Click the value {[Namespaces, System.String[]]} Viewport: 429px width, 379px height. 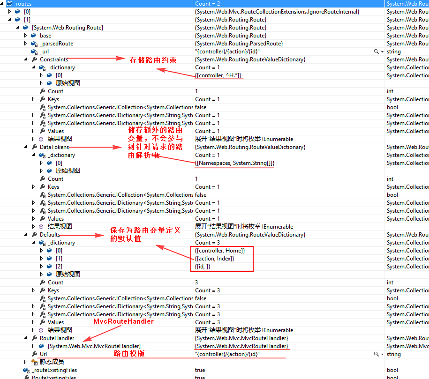(234, 163)
